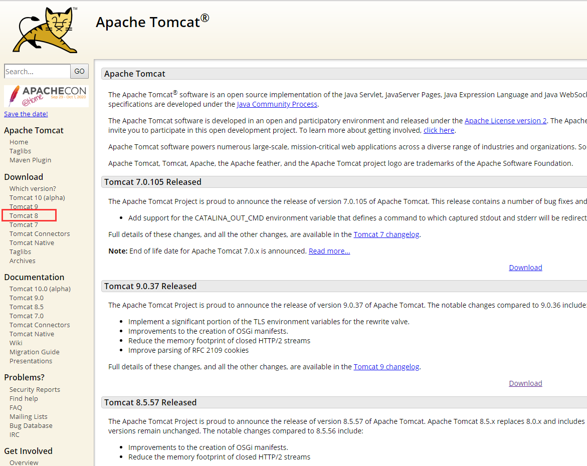The height and width of the screenshot is (466, 587).
Task: Focus the Search input field
Action: 37,71
